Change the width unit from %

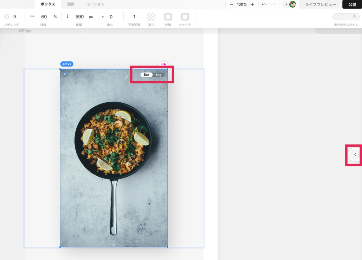55,17
